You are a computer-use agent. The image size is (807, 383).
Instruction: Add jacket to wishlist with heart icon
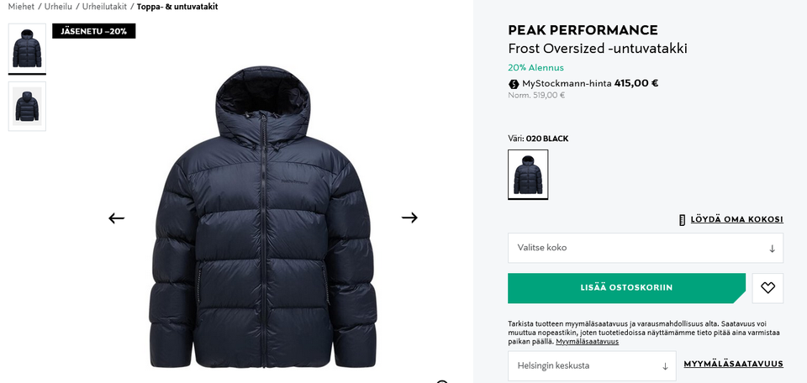tap(767, 288)
